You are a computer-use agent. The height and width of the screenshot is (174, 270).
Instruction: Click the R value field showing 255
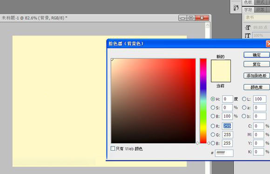click(228, 126)
